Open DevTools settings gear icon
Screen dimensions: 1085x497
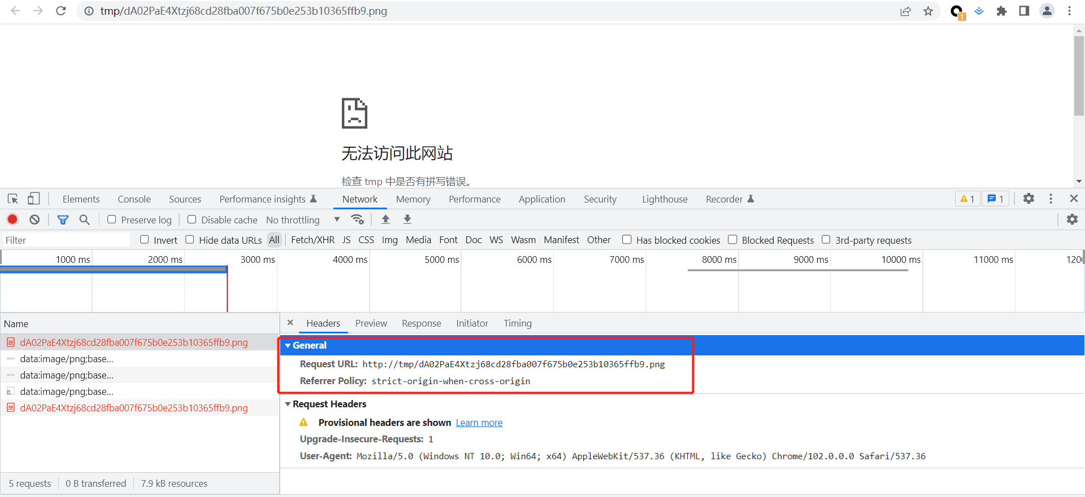point(1028,199)
